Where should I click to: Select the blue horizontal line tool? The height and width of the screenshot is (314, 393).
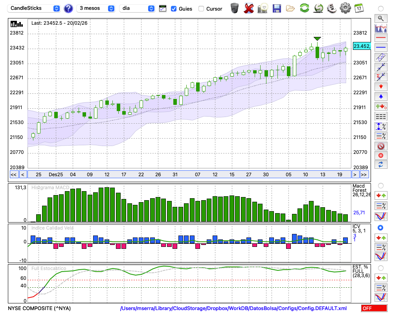tap(381, 47)
